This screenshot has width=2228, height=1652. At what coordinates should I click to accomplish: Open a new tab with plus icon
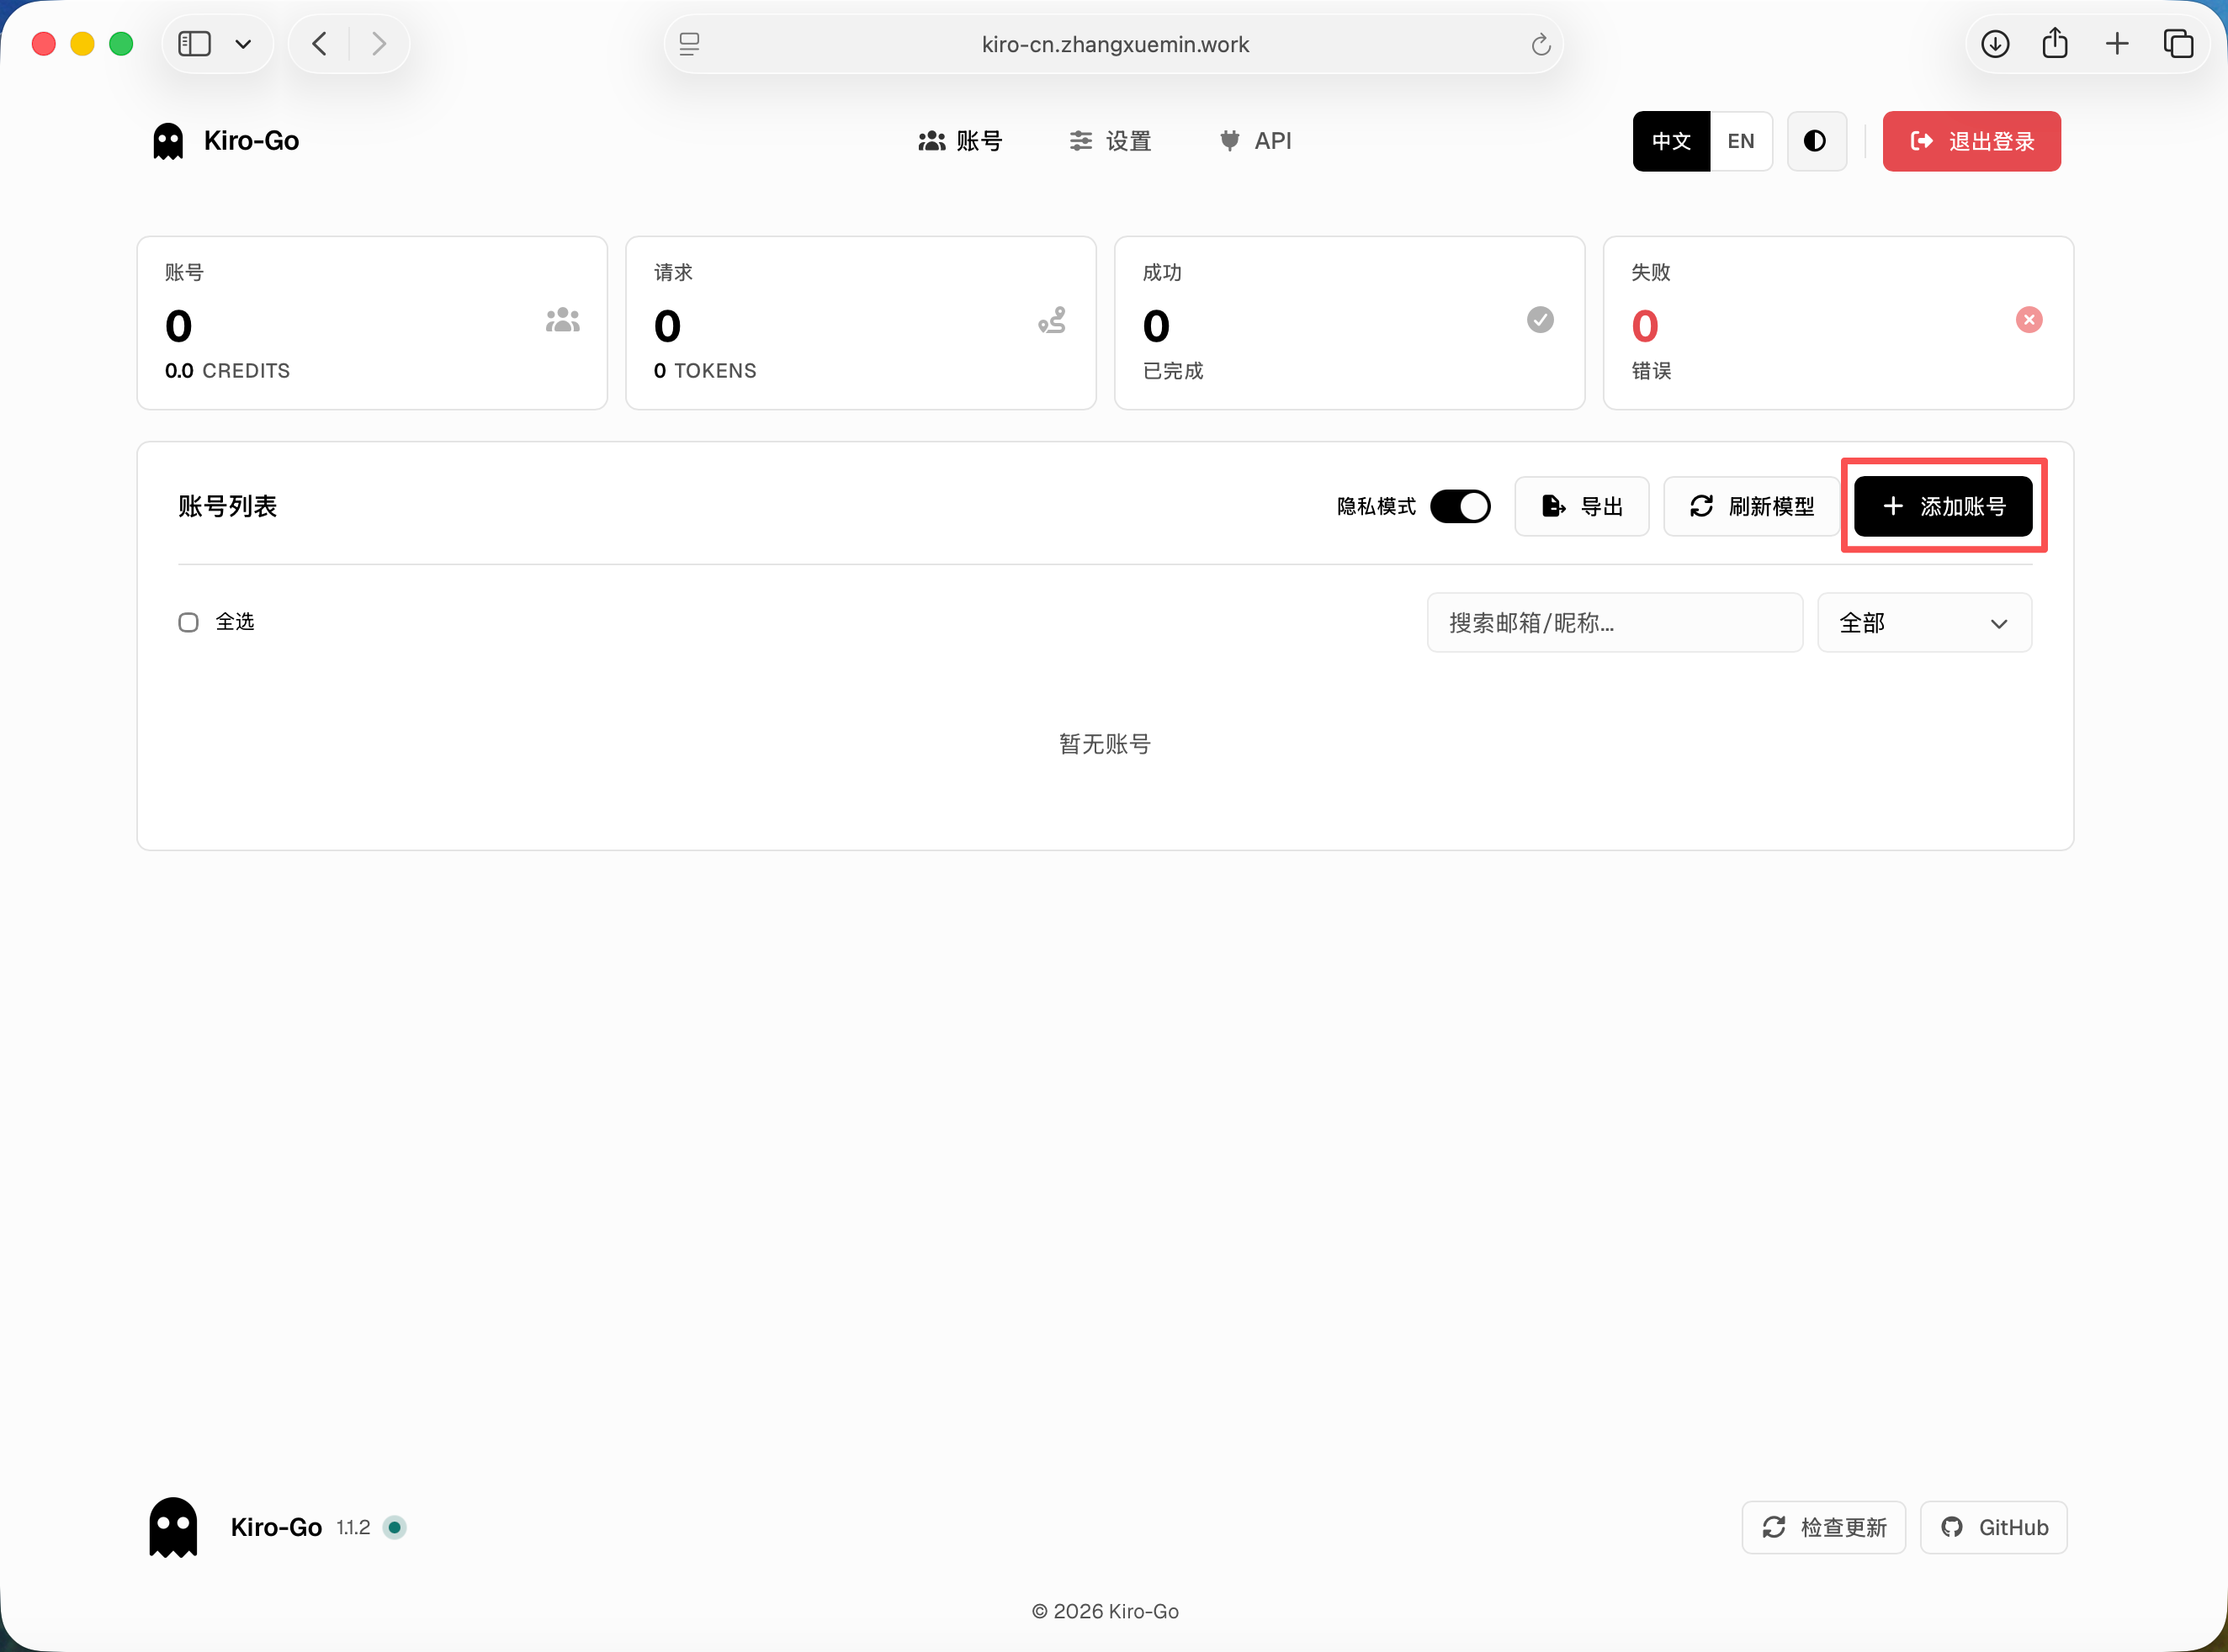click(2117, 44)
